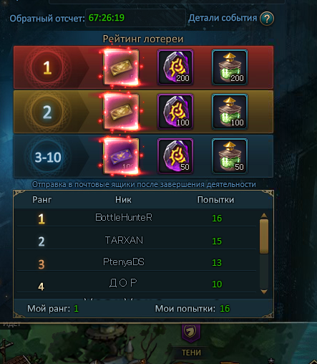Click the countdown timer 67:26:19 field
This screenshot has width=317, height=364.
pyautogui.click(x=135, y=18)
